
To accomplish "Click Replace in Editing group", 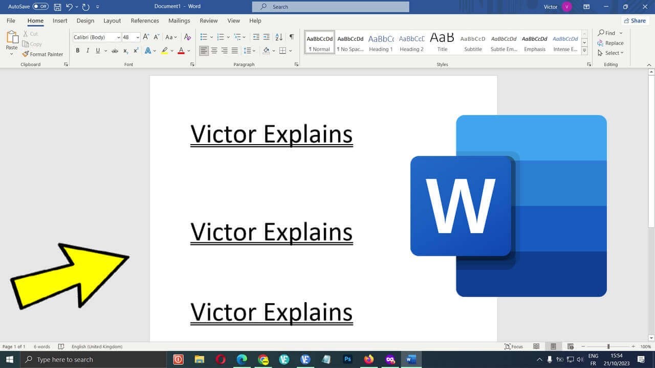I will coord(610,43).
